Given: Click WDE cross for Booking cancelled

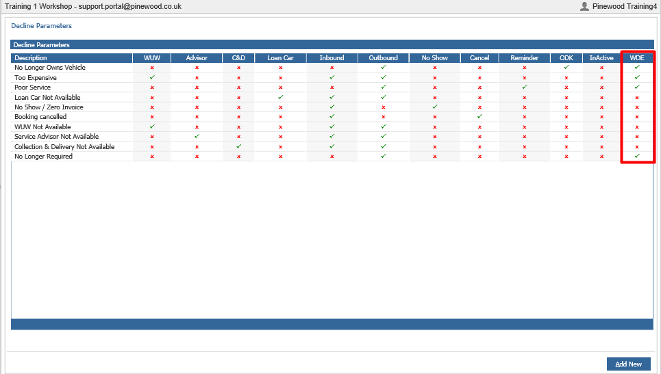Looking at the screenshot, I should 637,117.
